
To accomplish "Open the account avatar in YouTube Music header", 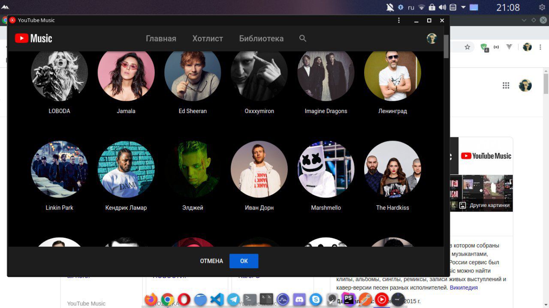I will [x=431, y=39].
